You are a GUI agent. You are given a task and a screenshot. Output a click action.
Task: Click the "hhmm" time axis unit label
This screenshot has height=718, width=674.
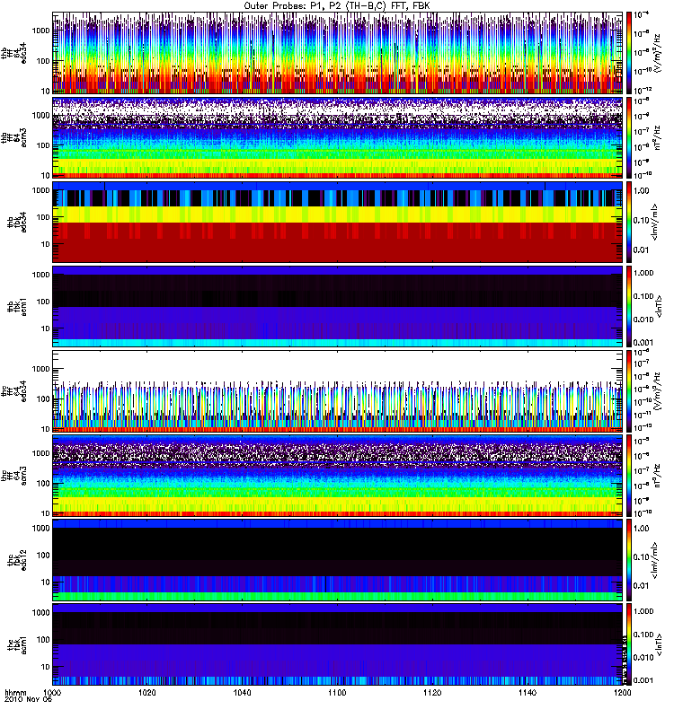pyautogui.click(x=15, y=693)
